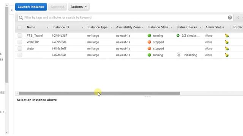The width and height of the screenshot is (243, 136).
Task: Click None alarm status in atutor row
Action: tap(209, 49)
